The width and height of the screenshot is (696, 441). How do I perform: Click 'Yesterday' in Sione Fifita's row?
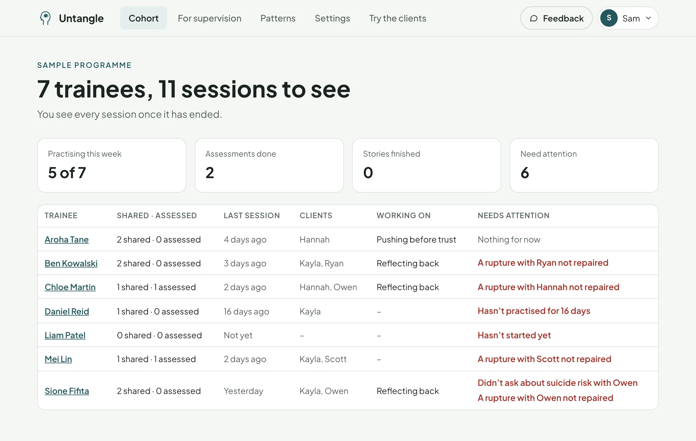tap(243, 391)
